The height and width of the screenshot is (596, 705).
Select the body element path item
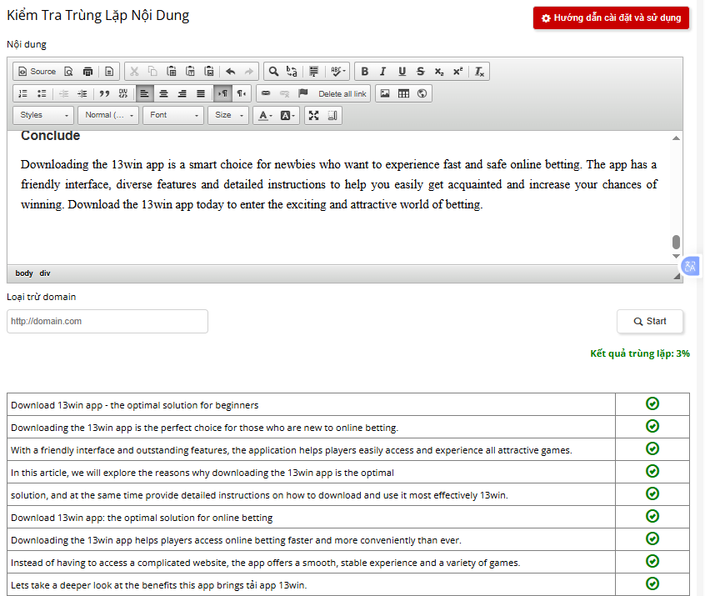[24, 273]
